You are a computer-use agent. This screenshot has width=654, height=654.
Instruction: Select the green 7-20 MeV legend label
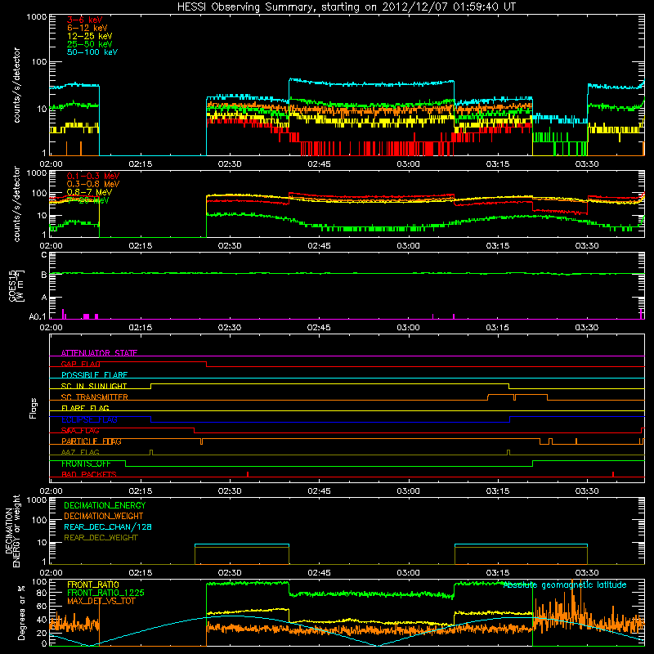click(88, 200)
